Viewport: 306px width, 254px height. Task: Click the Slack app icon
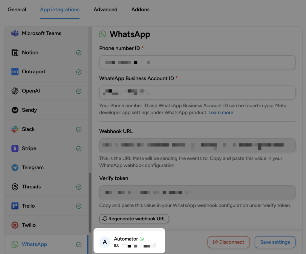(x=15, y=129)
